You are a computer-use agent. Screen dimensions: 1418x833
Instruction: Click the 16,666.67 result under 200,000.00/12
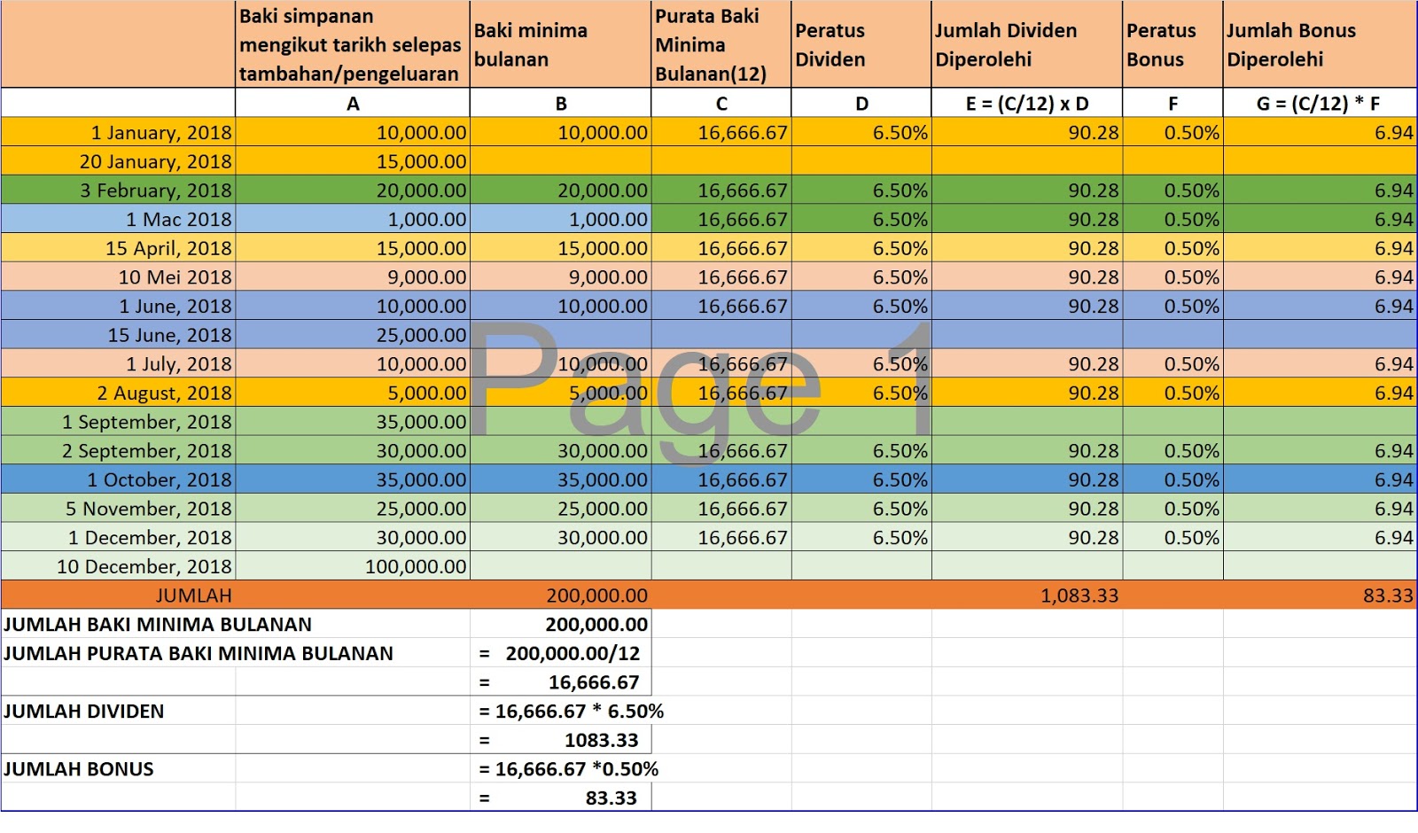(x=560, y=682)
